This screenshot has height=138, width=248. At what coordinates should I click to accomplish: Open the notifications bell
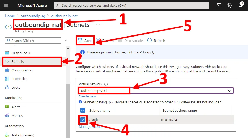pos(240,5)
